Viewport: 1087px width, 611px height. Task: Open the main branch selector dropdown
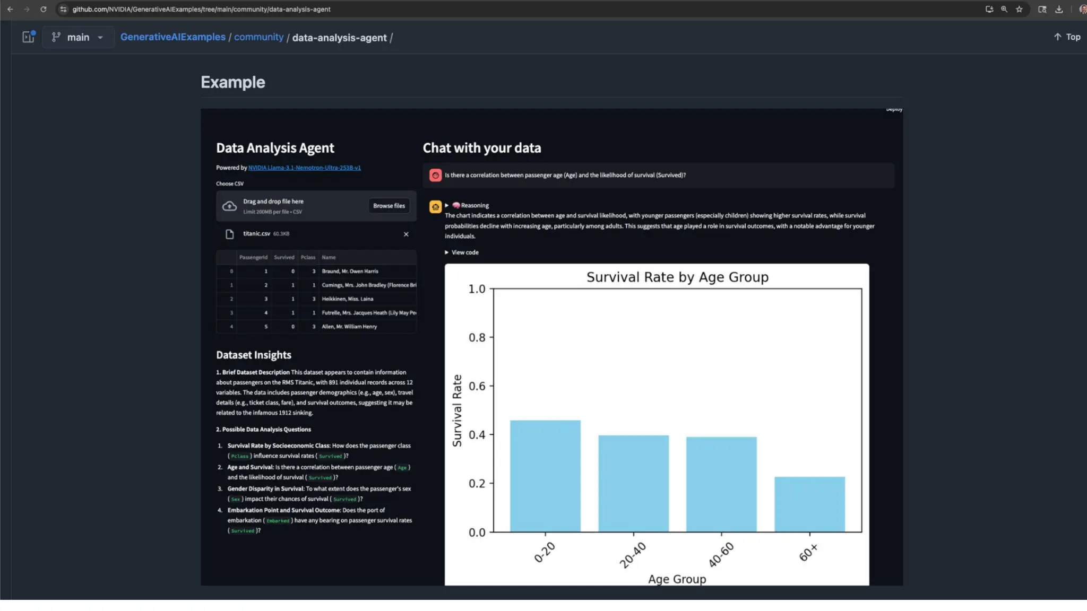click(x=77, y=37)
